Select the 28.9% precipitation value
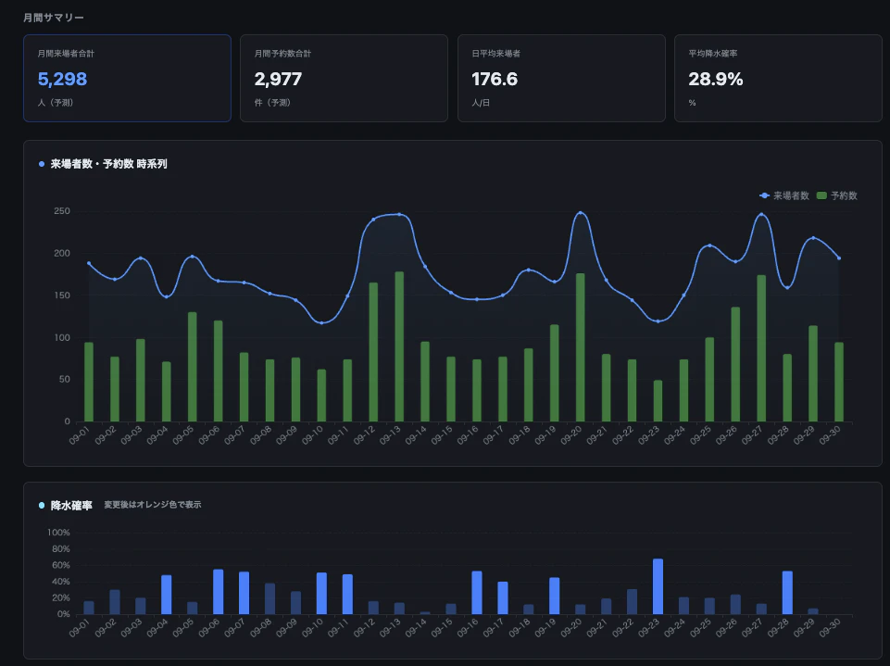The image size is (890, 666). pyautogui.click(x=716, y=79)
